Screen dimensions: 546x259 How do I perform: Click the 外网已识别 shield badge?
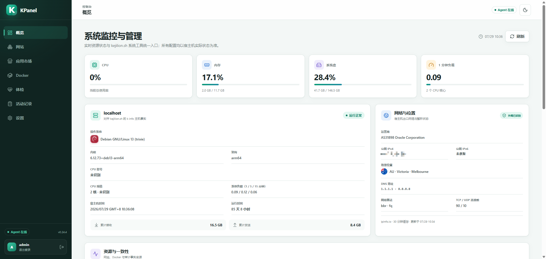point(512,116)
